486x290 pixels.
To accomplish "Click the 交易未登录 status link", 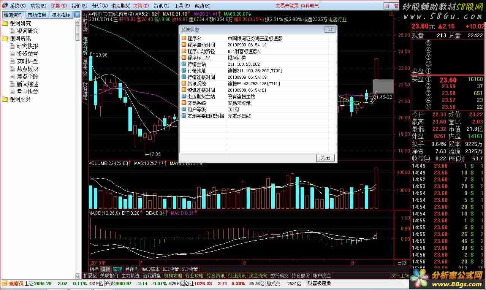I will 287,6.
